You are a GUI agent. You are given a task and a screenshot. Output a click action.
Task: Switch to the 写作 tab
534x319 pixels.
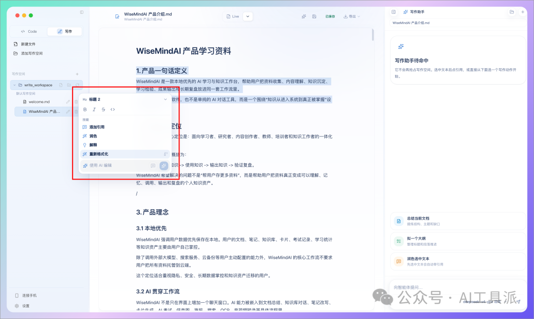click(x=64, y=31)
